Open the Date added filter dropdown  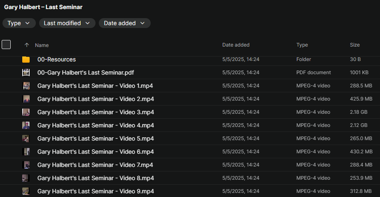point(124,23)
